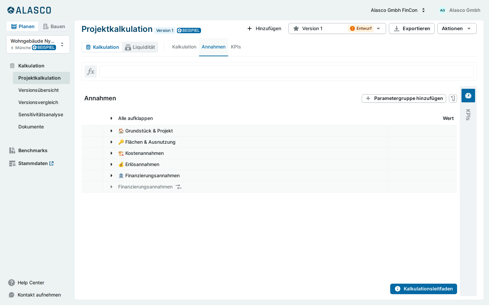
Task: Open the Version 1 Entwurf dropdown
Action: (337, 28)
